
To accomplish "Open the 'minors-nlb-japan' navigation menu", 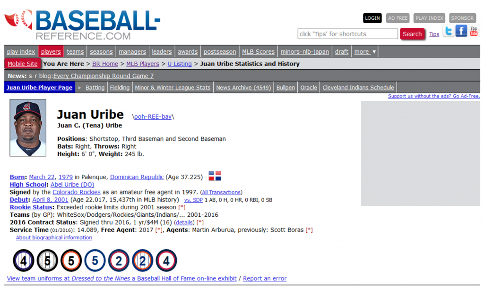I will click(305, 52).
